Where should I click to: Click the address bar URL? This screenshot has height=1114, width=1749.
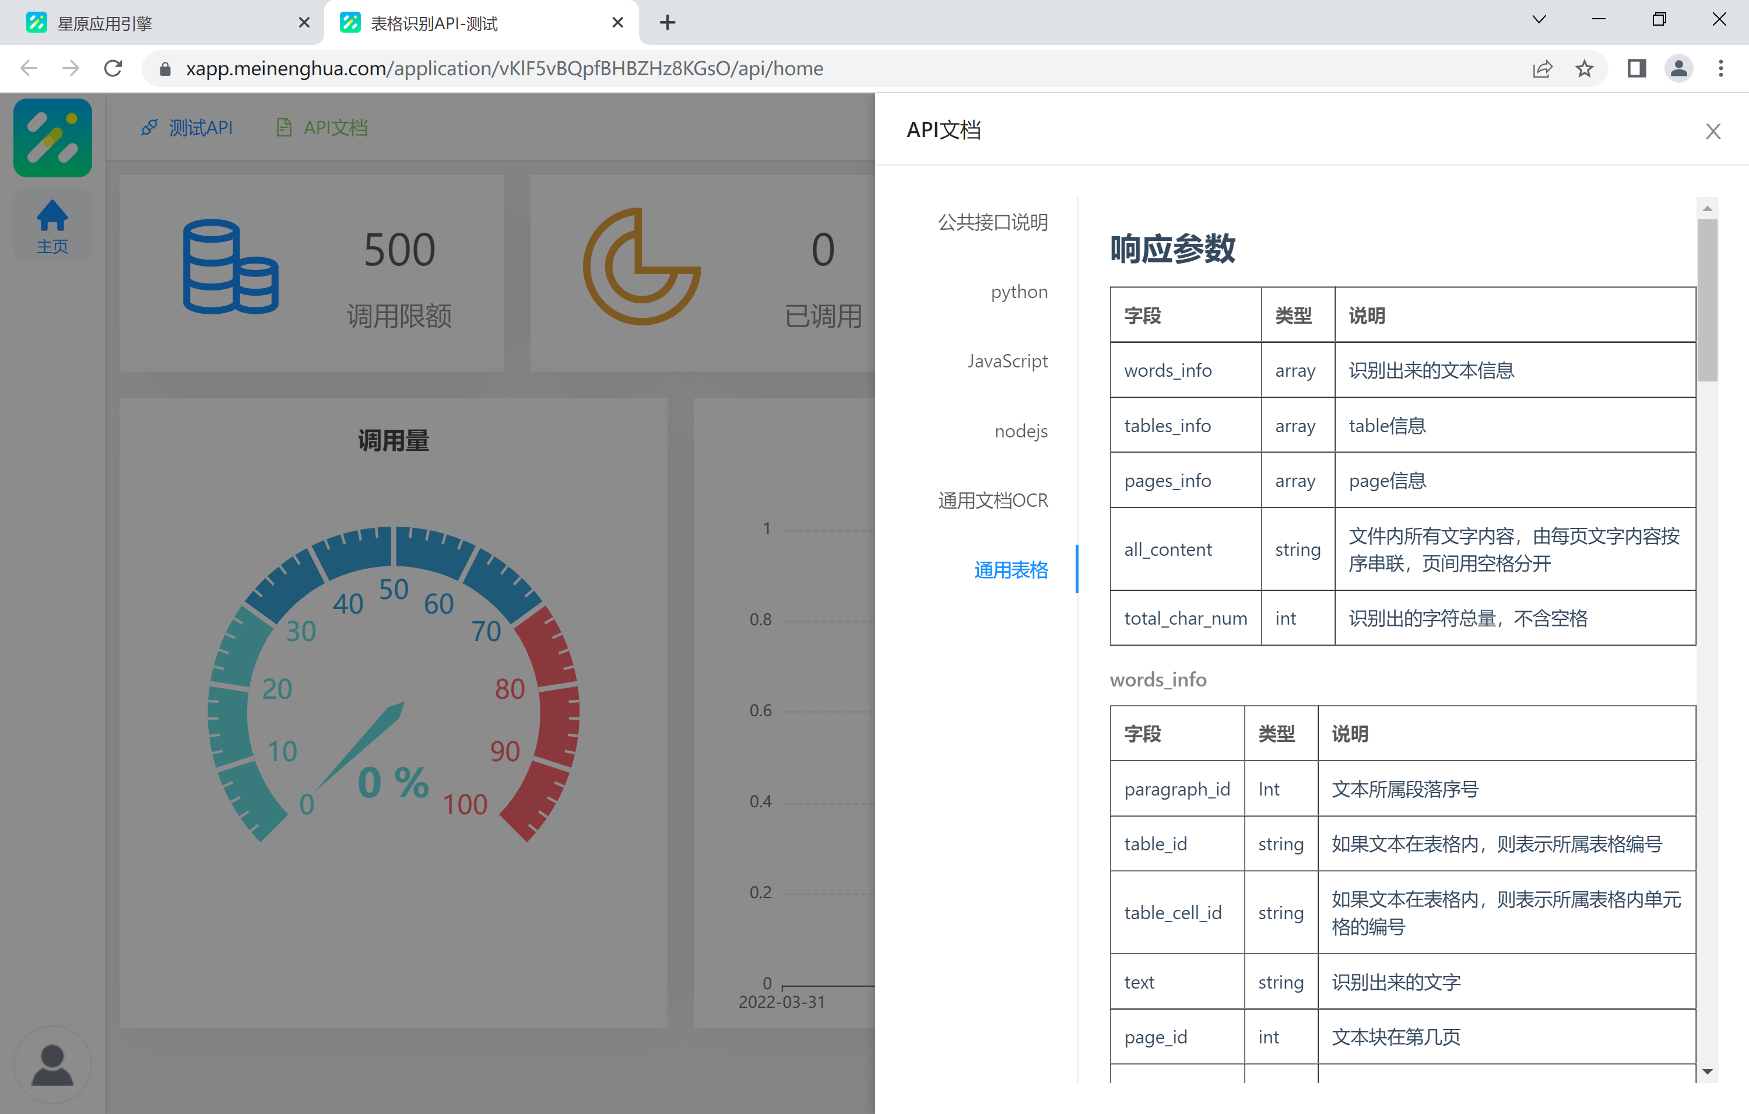504,68
